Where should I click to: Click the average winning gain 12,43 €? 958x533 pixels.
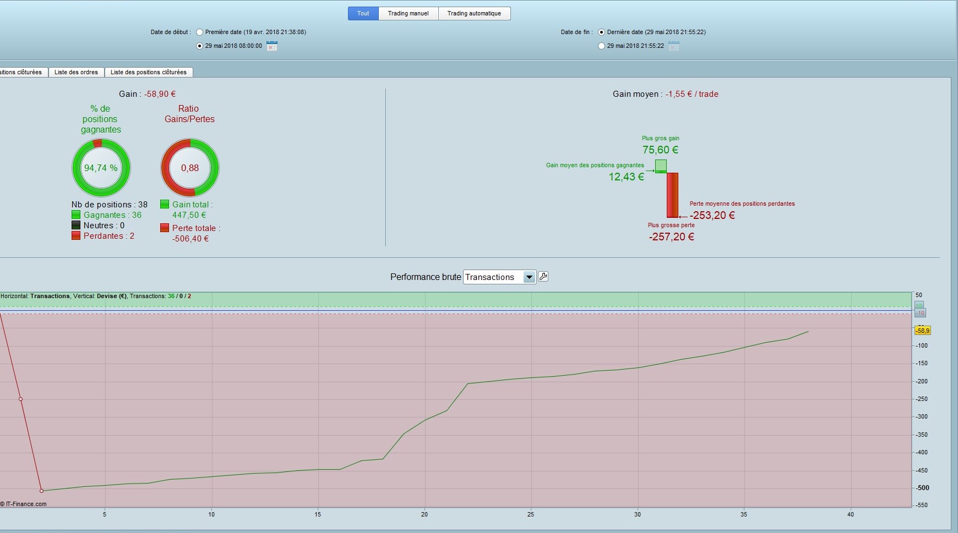point(627,177)
